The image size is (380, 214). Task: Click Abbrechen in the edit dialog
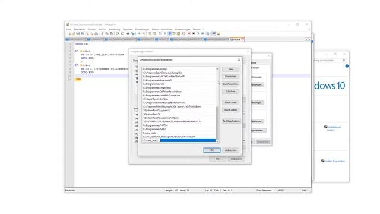coord(231,150)
